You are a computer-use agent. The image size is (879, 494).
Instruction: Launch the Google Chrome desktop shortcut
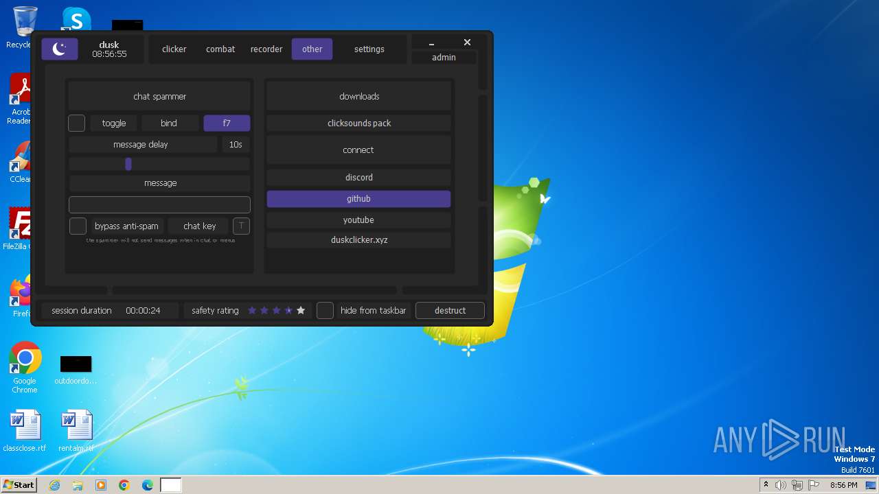[x=25, y=367]
